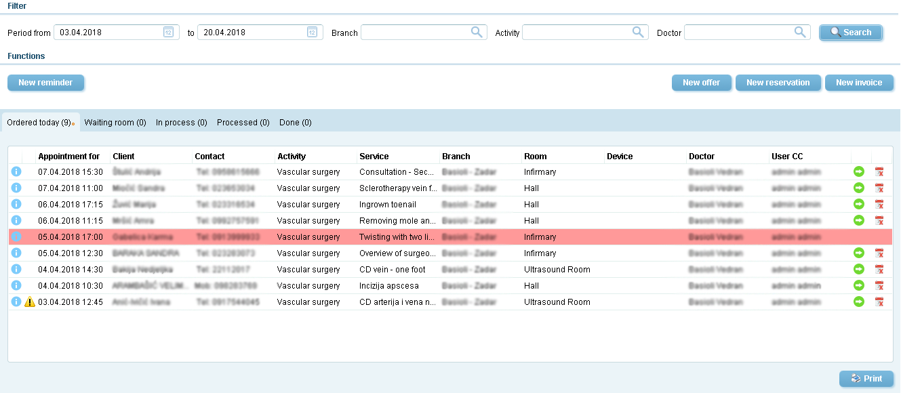Switch to In process tab
This screenshot has width=901, height=393.
coord(181,123)
